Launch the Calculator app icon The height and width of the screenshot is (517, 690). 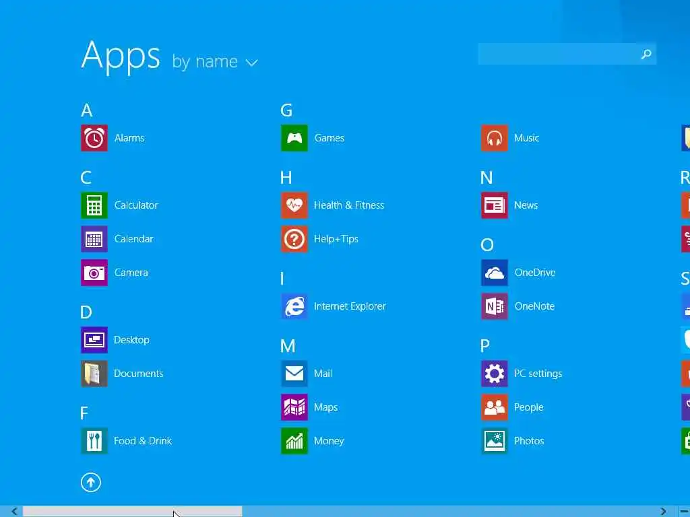pos(94,205)
